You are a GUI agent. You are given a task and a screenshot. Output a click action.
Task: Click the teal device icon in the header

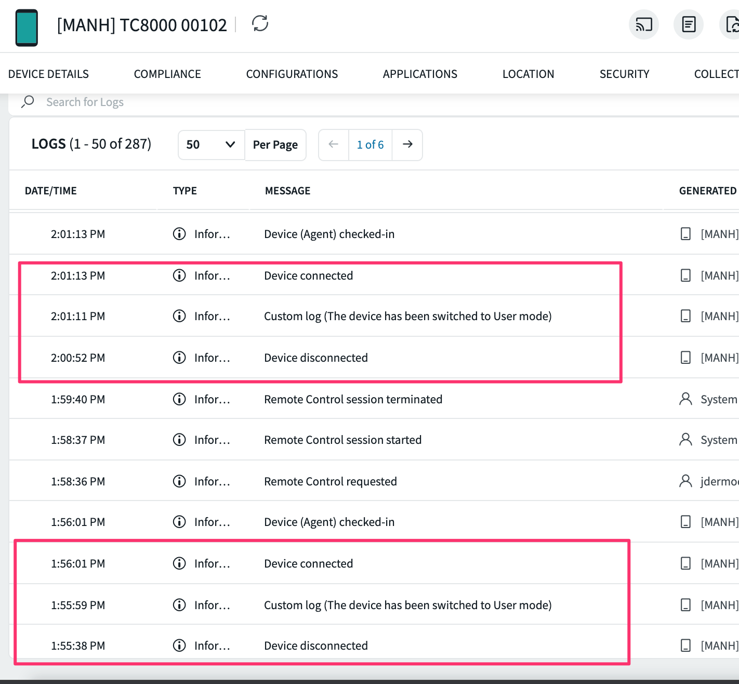click(x=27, y=28)
